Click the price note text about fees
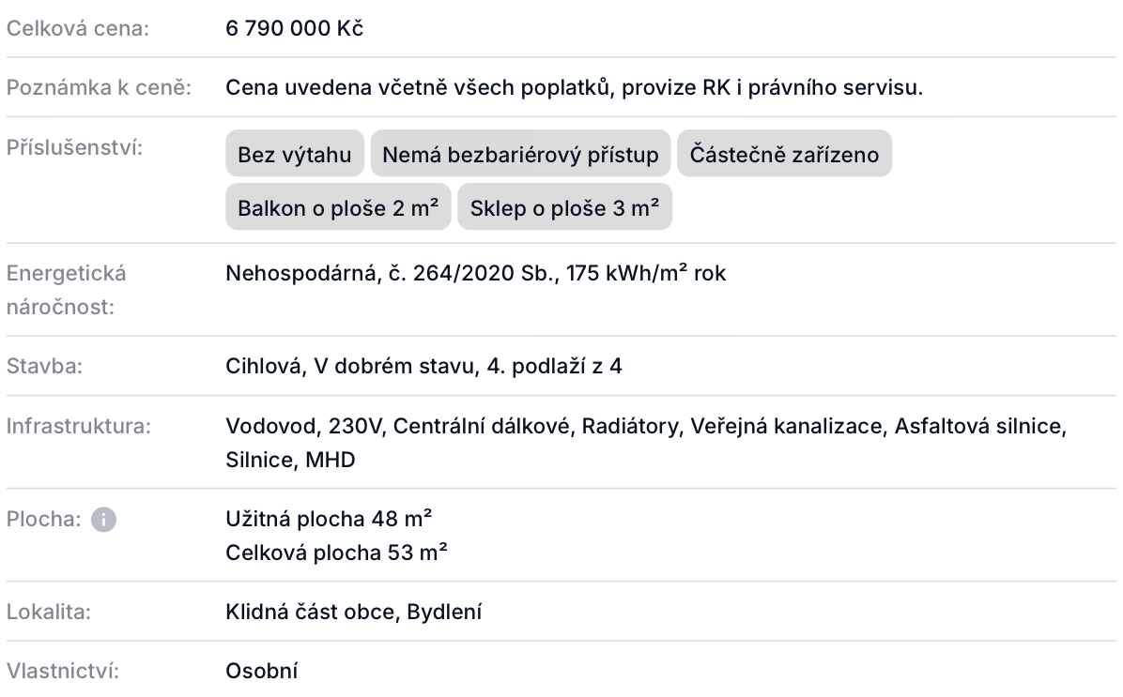The image size is (1123, 697). coord(575,88)
